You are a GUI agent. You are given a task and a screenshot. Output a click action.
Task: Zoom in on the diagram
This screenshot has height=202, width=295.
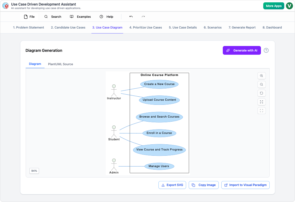[261, 76]
